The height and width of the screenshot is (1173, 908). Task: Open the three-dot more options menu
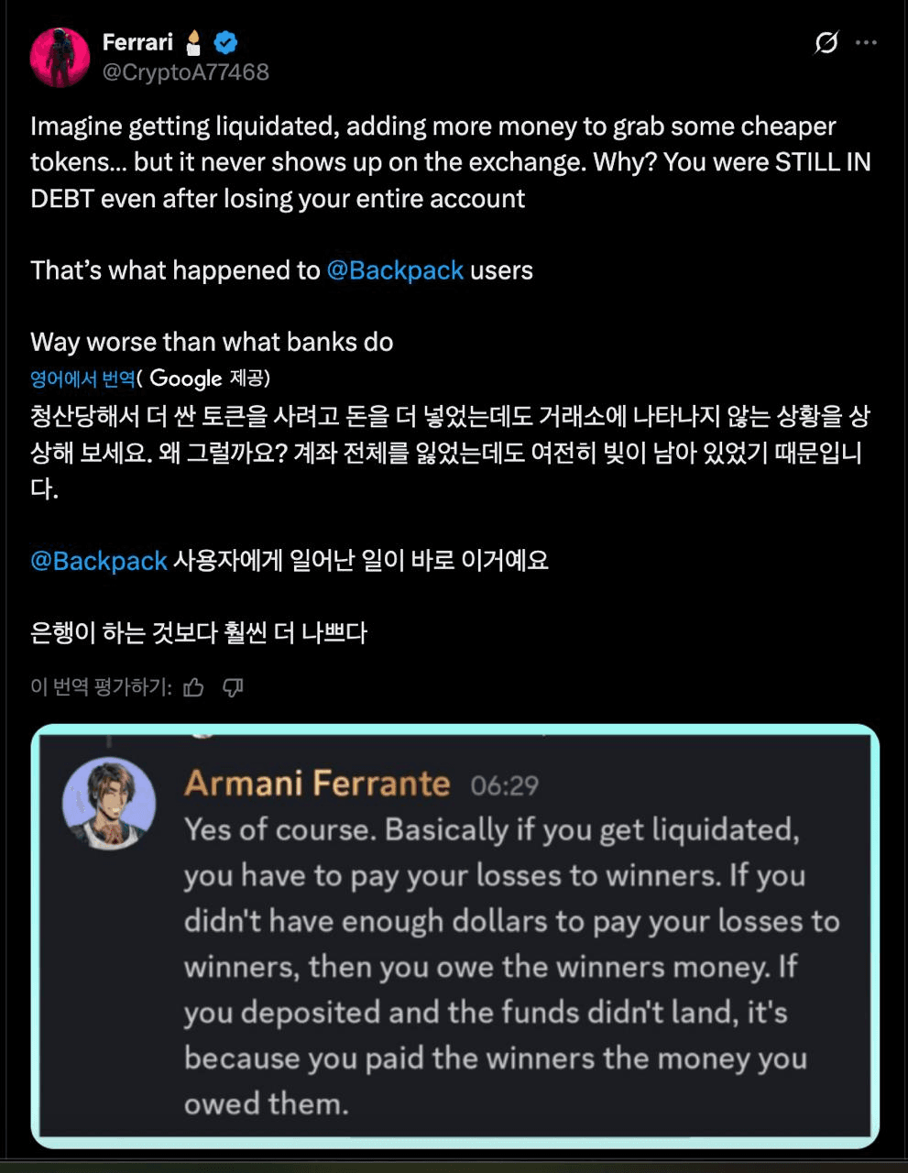pyautogui.click(x=866, y=42)
